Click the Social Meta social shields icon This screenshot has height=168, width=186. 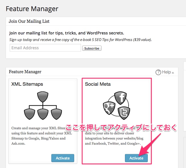pos(116,105)
